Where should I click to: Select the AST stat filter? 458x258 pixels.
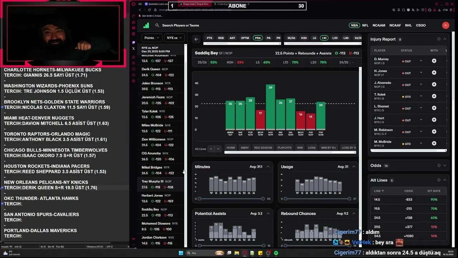(x=232, y=38)
